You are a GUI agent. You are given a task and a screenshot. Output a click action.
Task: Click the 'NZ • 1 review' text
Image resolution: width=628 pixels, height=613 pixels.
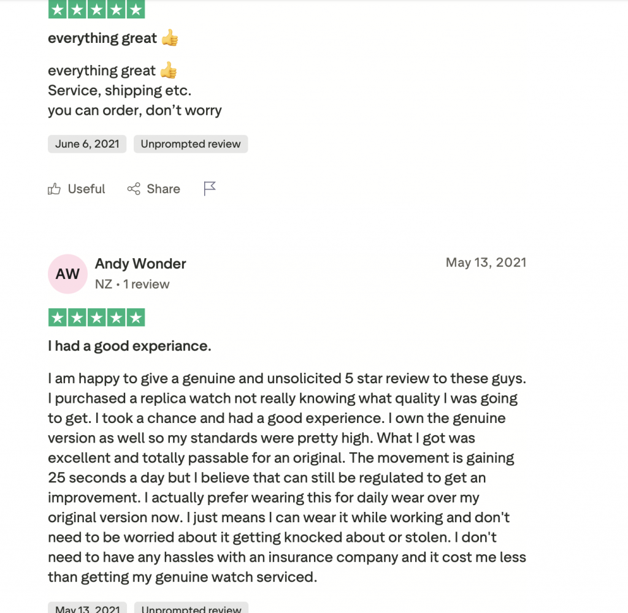[132, 284]
